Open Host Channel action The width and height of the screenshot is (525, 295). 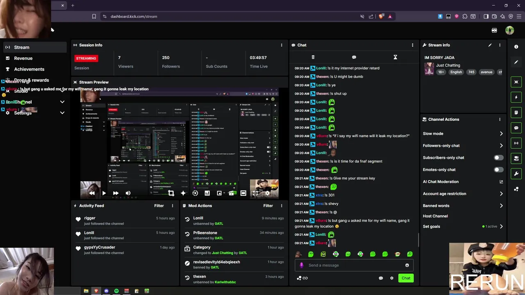[435, 216]
